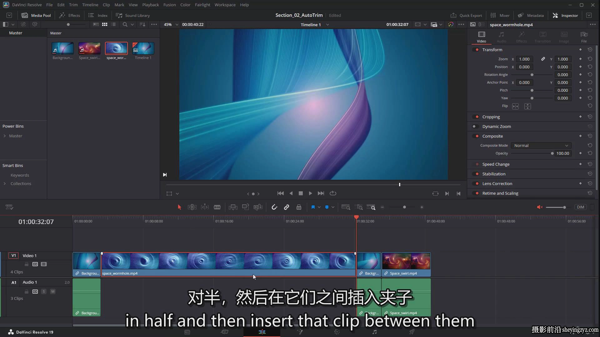Viewport: 600px width, 337px height.
Task: Toggle the DIM audio button
Action: pyautogui.click(x=580, y=207)
